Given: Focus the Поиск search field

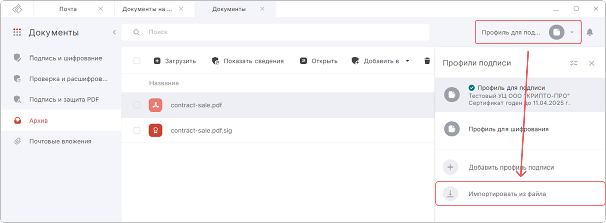Looking at the screenshot, I should 276,32.
